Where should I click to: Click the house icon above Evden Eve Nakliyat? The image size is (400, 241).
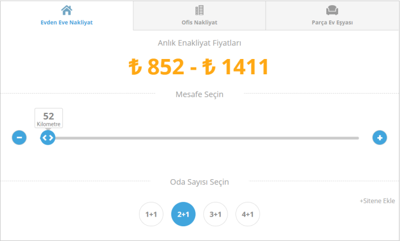[66, 10]
